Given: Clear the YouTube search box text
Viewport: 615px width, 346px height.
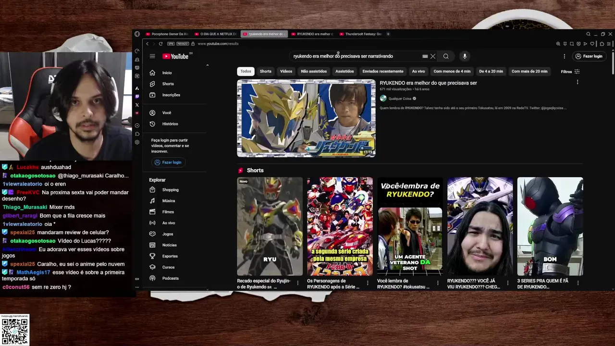Looking at the screenshot, I should (433, 56).
